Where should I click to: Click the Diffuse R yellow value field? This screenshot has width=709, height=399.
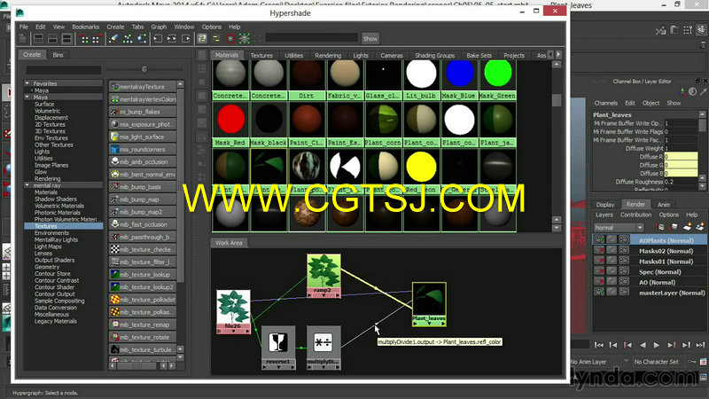[681, 157]
